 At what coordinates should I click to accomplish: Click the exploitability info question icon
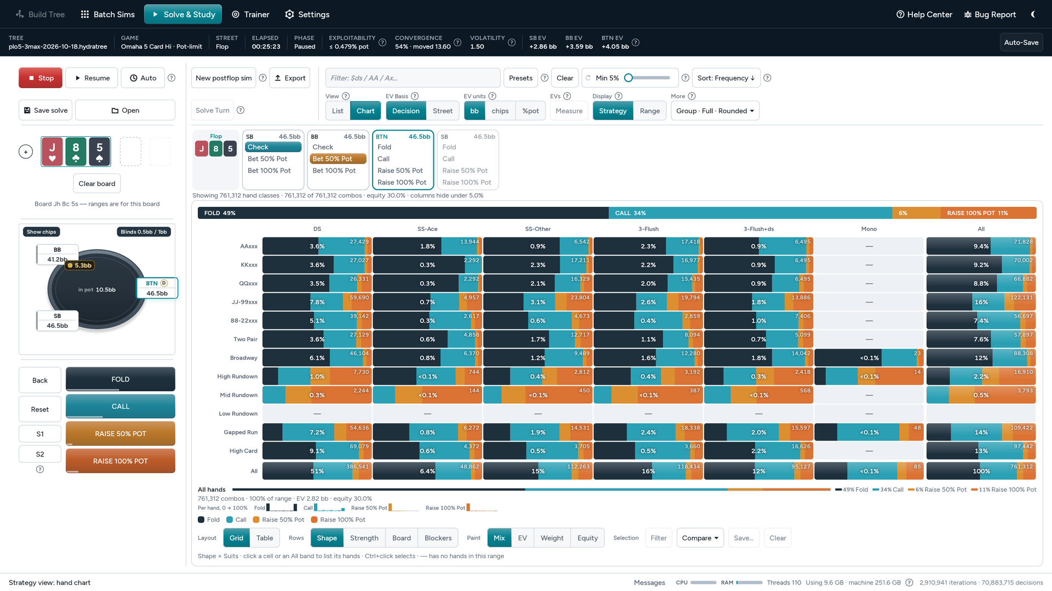[x=382, y=42]
